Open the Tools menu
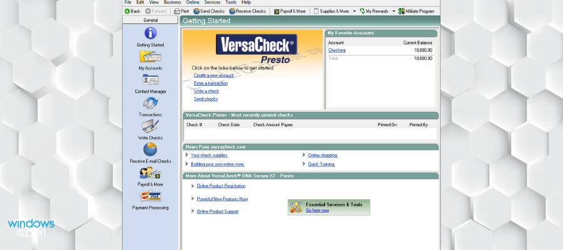 click(x=231, y=2)
